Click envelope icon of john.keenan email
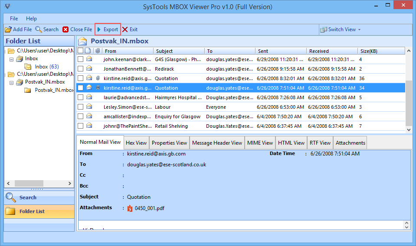This screenshot has height=246, width=416. pyautogui.click(x=89, y=58)
